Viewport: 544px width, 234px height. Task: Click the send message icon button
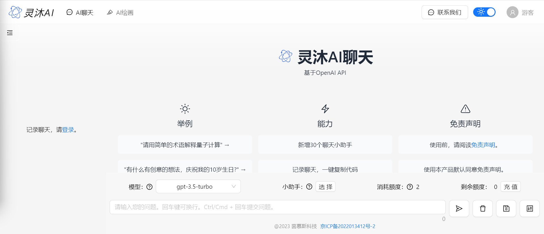(459, 209)
